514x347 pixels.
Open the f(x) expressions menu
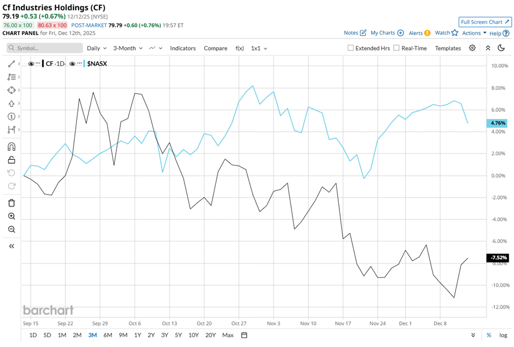[x=239, y=48]
